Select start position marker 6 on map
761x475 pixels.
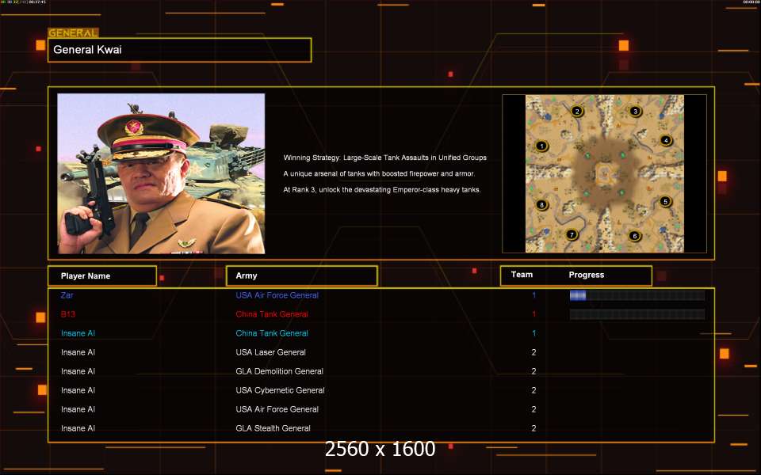634,236
